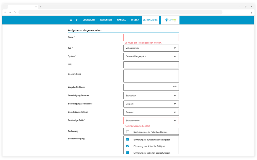257x160 pixels.
Task: Click the browser address bar
Action: [x=120, y=12]
